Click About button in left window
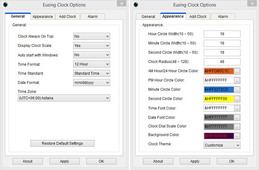This screenshot has width=259, height=170. (28, 161)
